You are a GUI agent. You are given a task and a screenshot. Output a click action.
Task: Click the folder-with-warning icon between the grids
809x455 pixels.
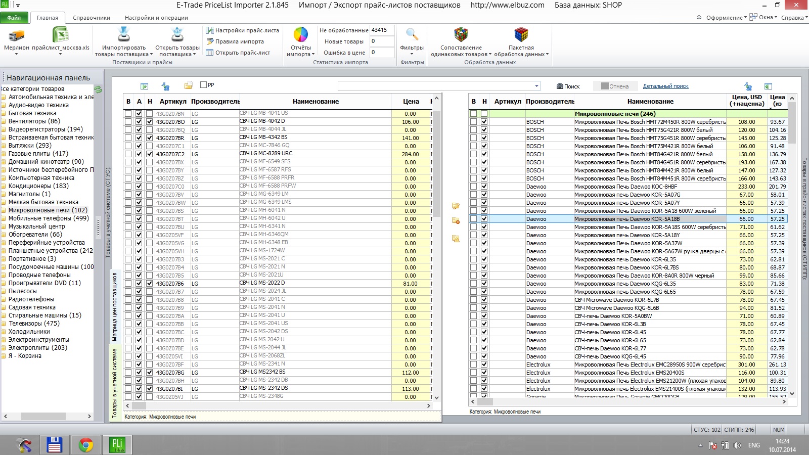click(456, 239)
